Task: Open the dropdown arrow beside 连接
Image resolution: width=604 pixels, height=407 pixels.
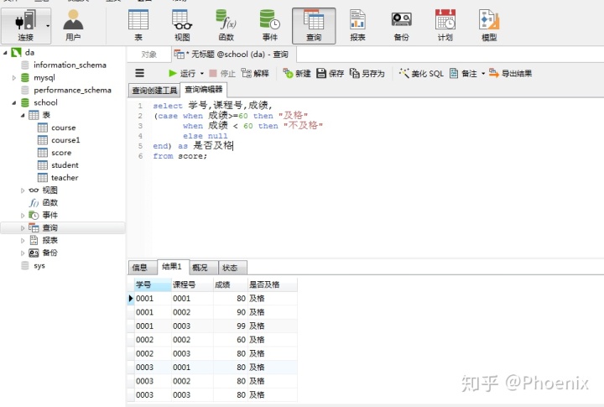Action: click(x=48, y=26)
